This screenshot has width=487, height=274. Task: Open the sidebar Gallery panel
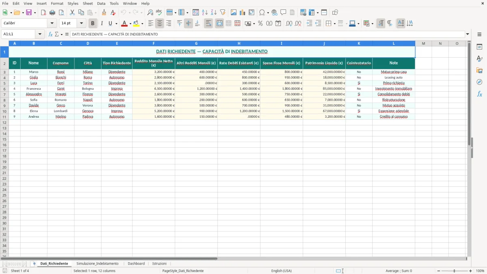pyautogui.click(x=479, y=71)
